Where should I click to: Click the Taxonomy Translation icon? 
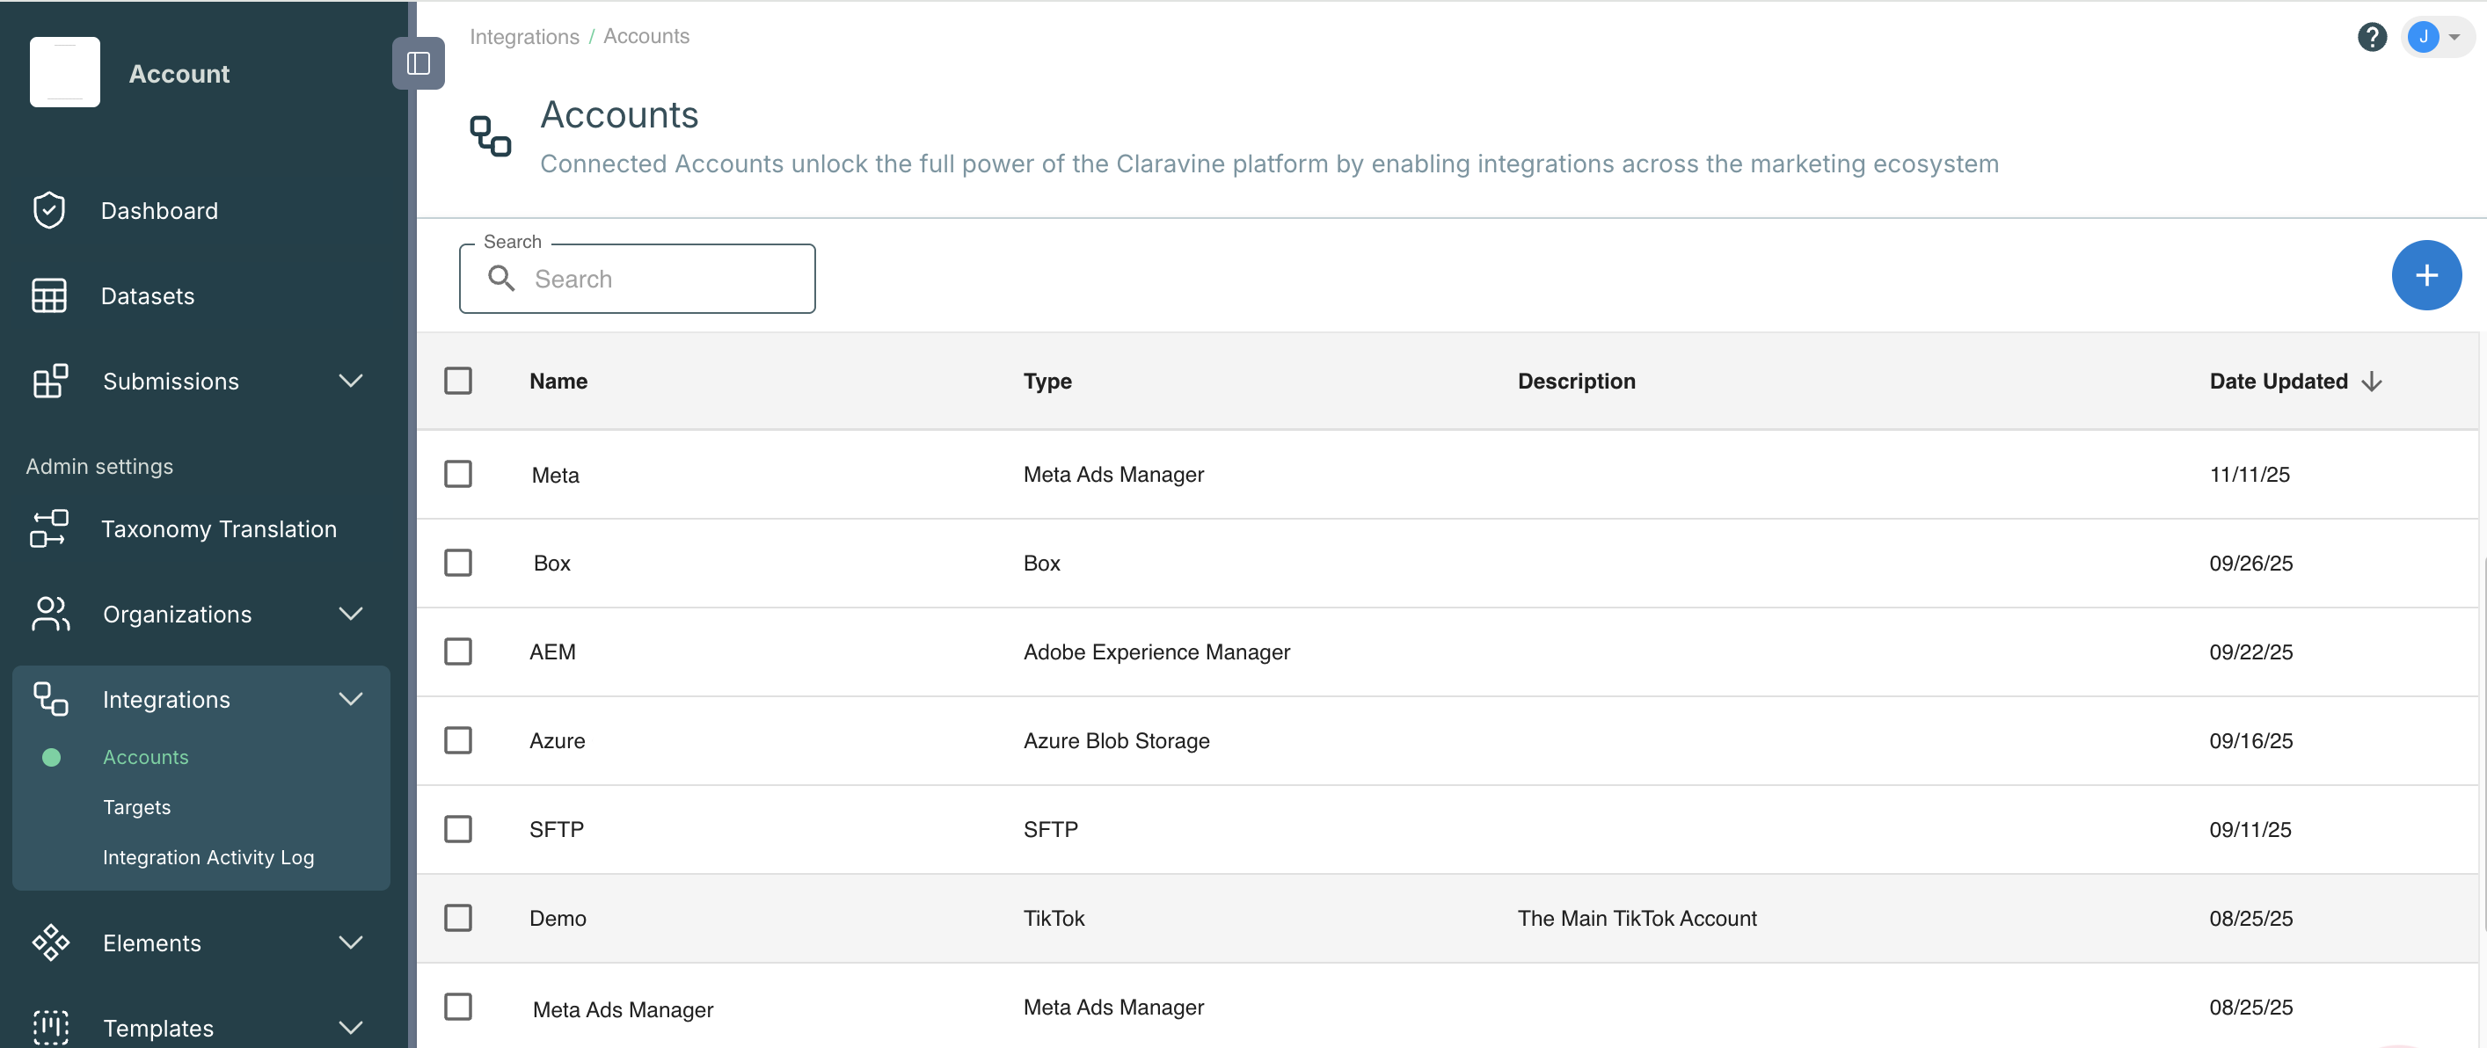click(49, 528)
